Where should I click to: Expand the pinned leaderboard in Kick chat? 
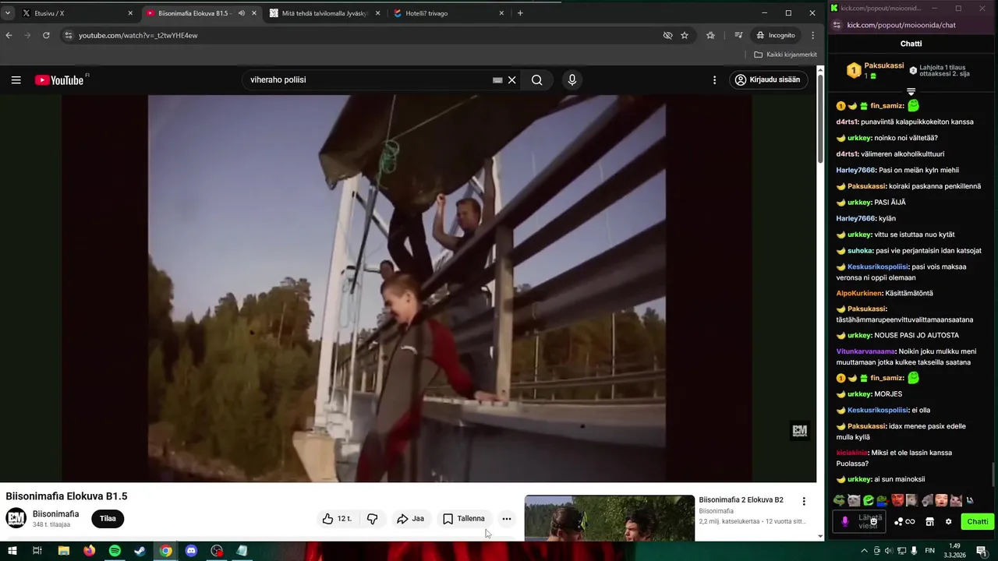point(911,91)
